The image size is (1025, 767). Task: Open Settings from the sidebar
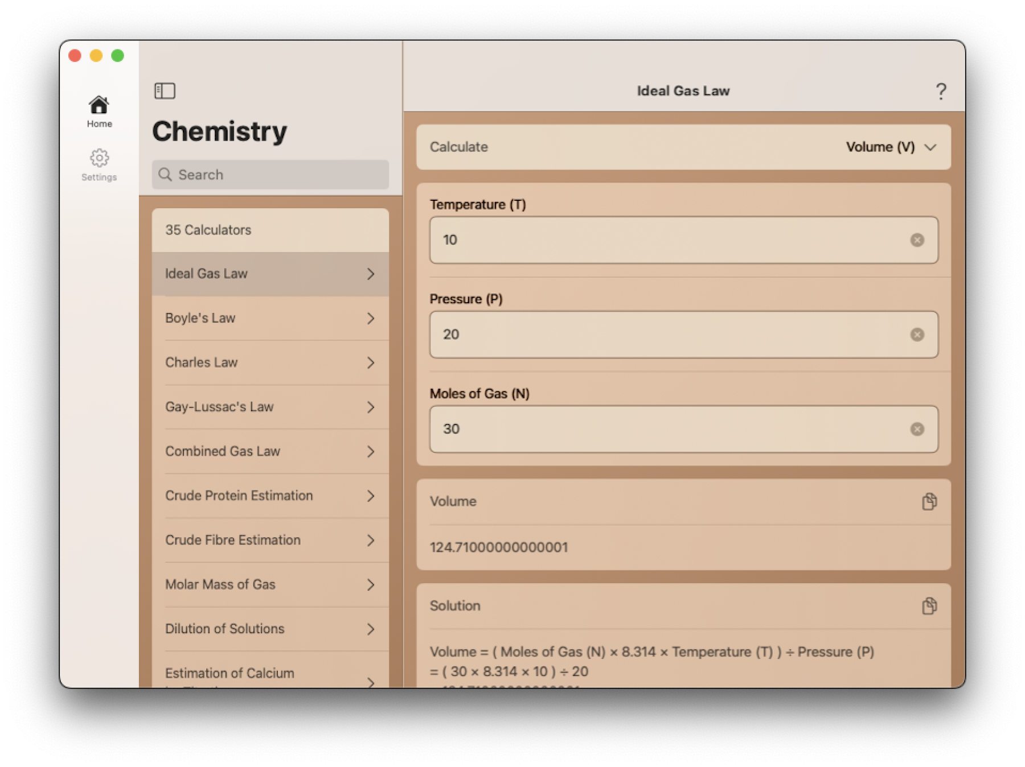point(99,165)
